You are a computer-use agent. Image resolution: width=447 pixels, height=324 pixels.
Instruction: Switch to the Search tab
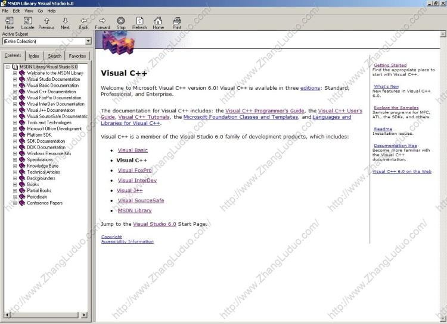click(x=54, y=56)
